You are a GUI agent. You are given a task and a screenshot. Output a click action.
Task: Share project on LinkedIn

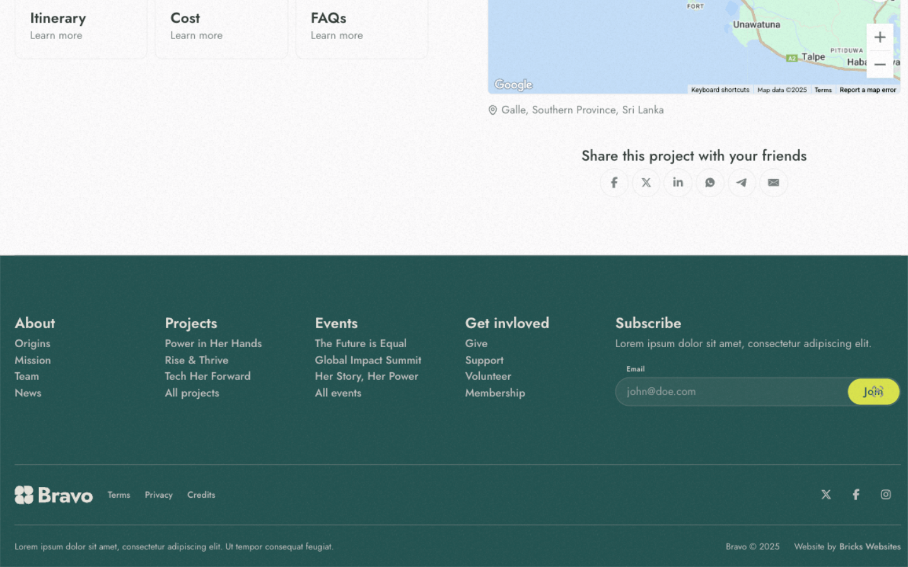tap(678, 183)
